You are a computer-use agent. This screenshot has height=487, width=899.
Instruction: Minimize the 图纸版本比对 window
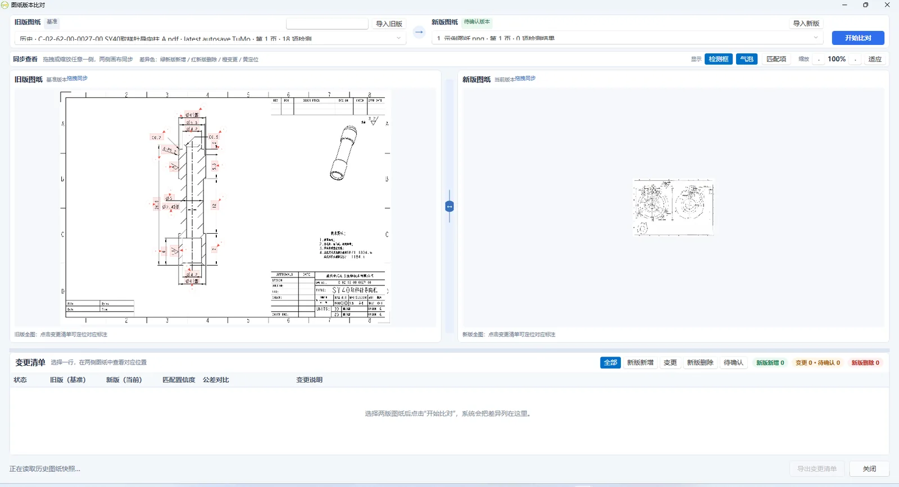(844, 5)
